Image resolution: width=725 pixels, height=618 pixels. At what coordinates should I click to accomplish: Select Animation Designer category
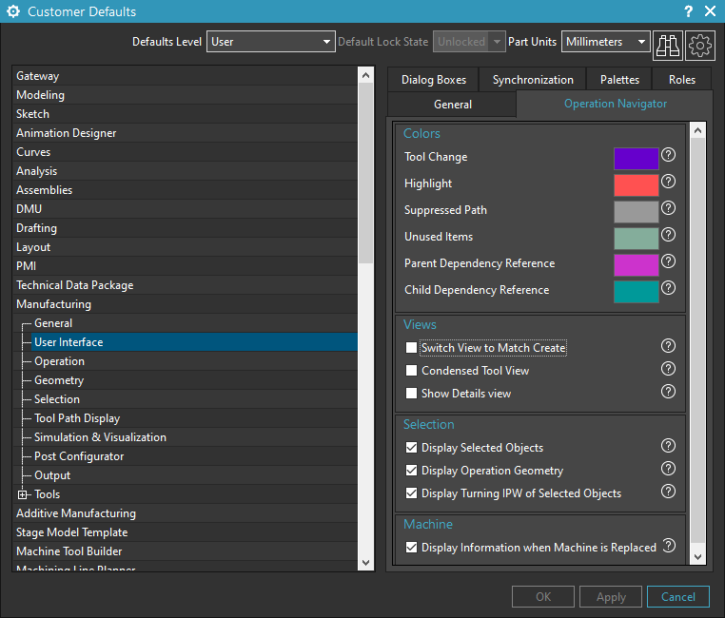[185, 133]
